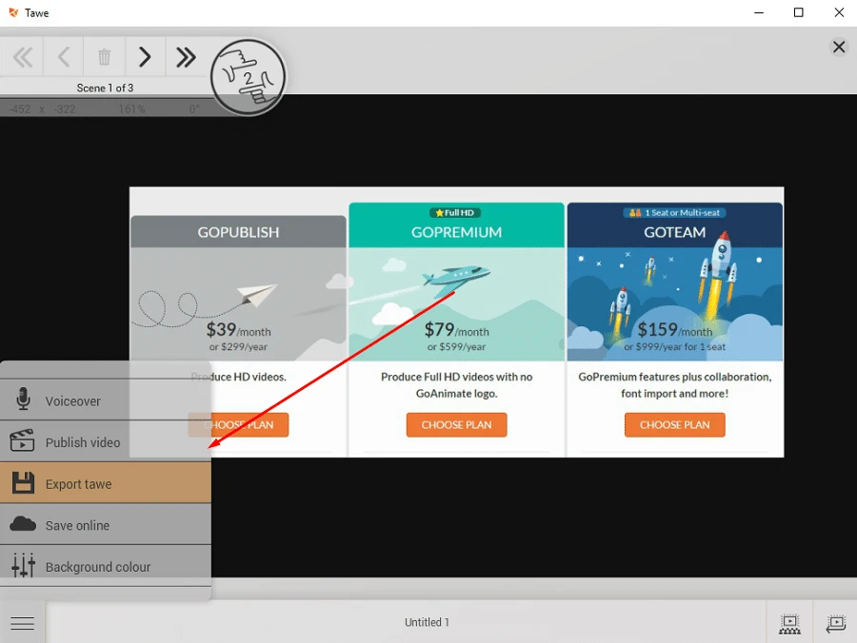Click the sliders Background colour icon
The width and height of the screenshot is (857, 643).
click(23, 566)
